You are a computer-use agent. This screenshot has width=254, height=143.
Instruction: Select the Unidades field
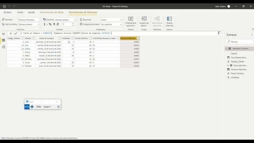click(x=235, y=77)
